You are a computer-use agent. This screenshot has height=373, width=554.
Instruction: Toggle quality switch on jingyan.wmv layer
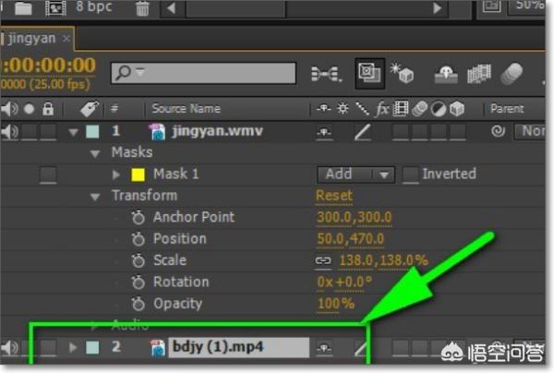point(363,132)
